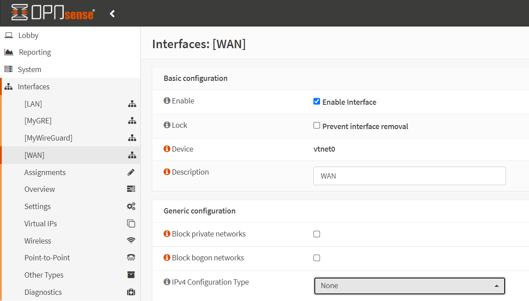
Task: Check Prevent interface removal
Action: (x=317, y=126)
